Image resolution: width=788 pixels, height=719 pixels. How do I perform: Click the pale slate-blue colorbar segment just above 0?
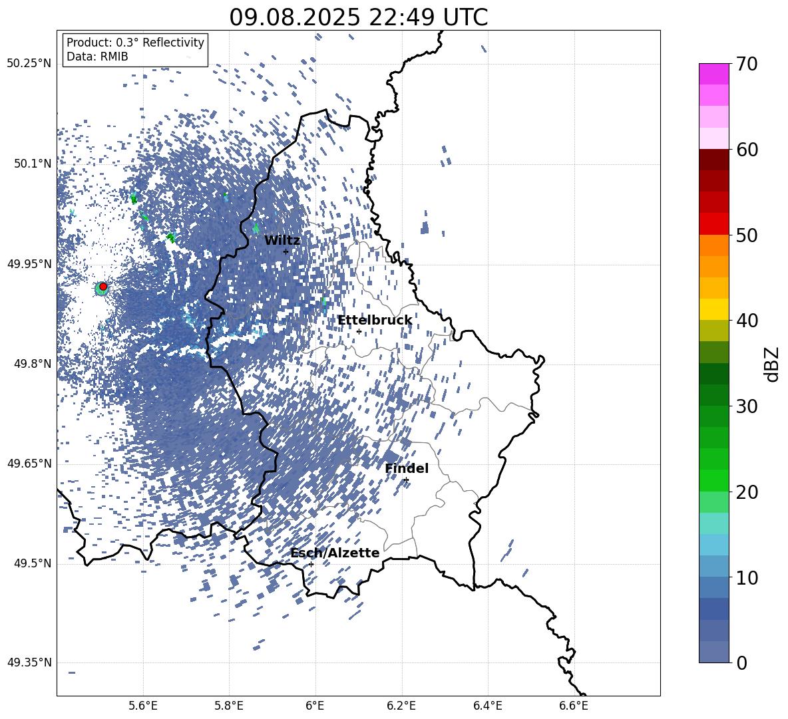click(713, 652)
